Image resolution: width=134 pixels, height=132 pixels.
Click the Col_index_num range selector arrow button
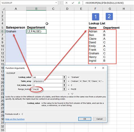64,85
